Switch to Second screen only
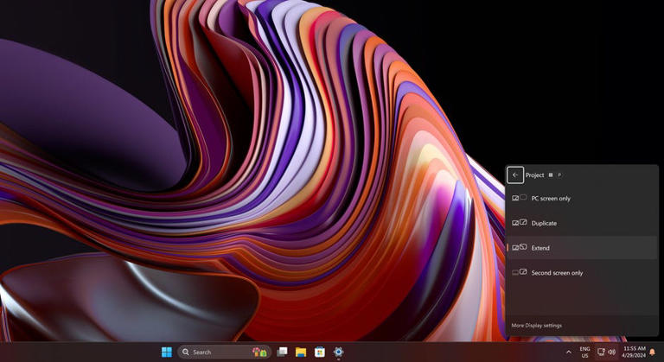664x362 pixels. [557, 273]
